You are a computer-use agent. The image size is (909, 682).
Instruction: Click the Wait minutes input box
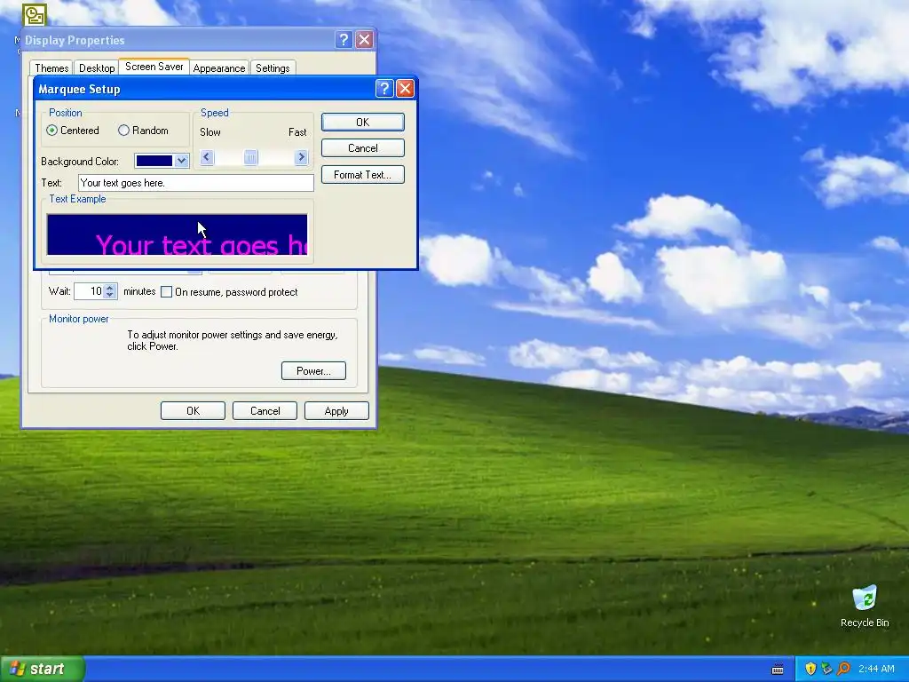point(90,291)
